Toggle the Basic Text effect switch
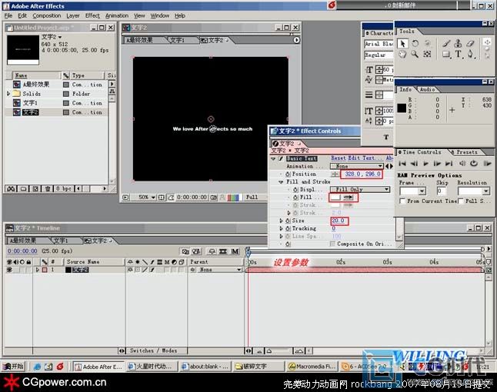This screenshot has height=392, width=497. pos(281,158)
